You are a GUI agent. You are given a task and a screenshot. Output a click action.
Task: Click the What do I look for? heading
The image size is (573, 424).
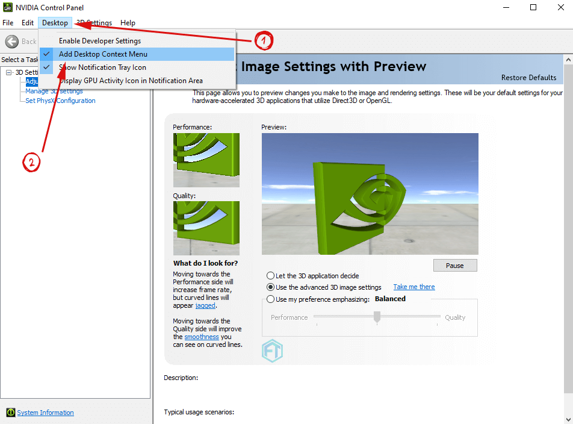205,263
